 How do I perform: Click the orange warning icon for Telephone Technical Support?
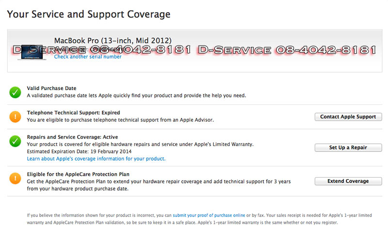click(15, 116)
